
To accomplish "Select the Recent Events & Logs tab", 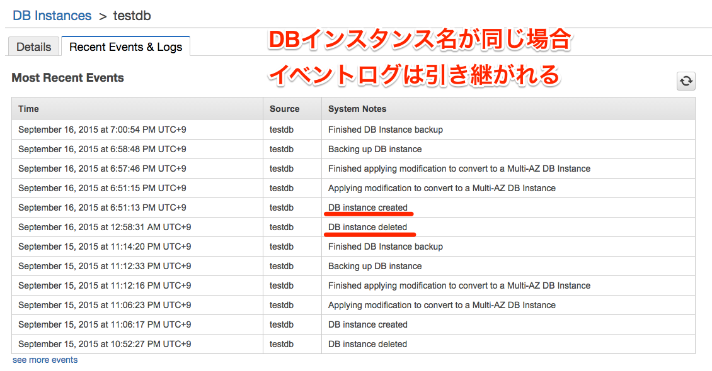I will coord(125,47).
